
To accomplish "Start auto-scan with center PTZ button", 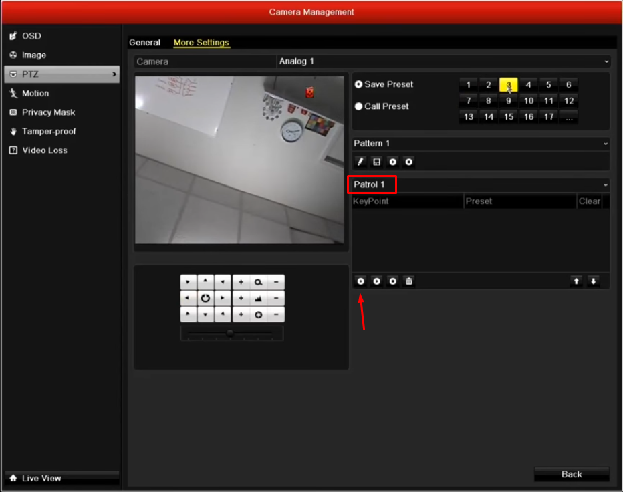I will 205,298.
